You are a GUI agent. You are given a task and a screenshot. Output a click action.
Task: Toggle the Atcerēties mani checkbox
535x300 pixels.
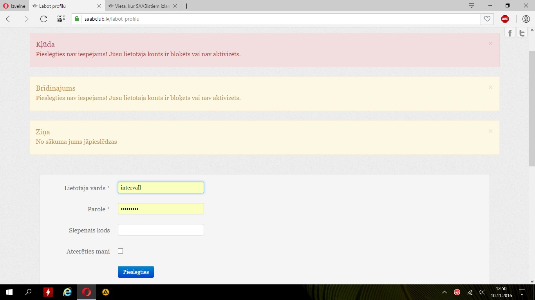coord(121,251)
